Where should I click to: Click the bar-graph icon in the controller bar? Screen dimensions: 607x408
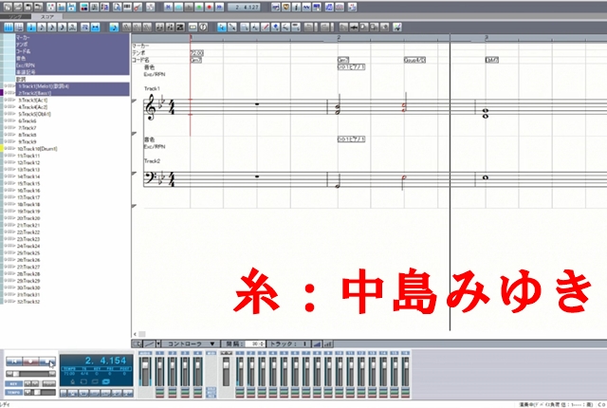click(327, 343)
